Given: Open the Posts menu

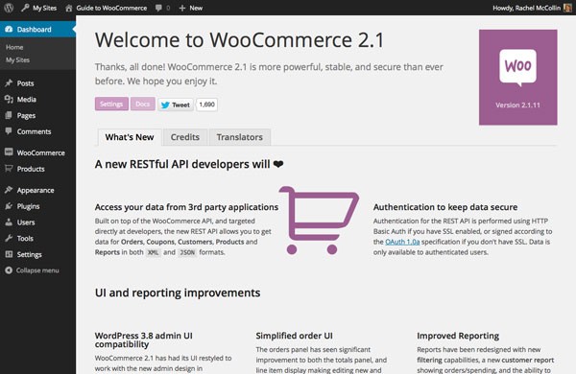Looking at the screenshot, I should coord(37,83).
